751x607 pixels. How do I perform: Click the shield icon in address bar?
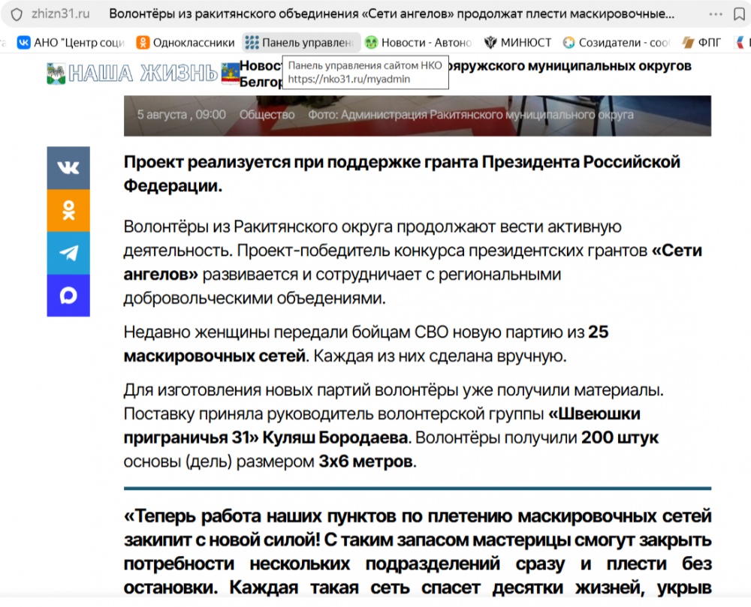(17, 14)
